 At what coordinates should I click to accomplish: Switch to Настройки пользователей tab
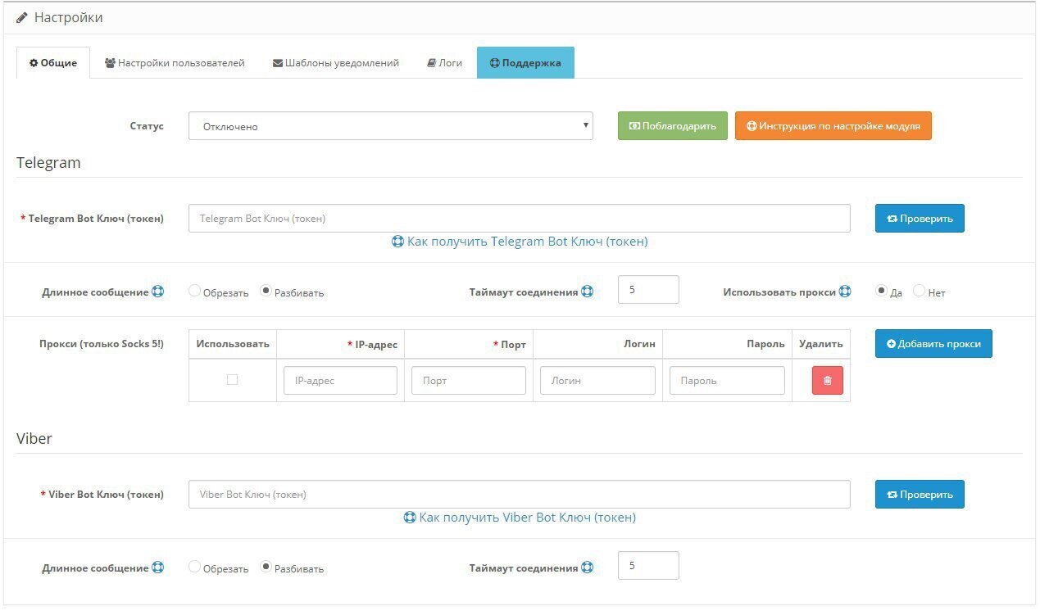[175, 63]
